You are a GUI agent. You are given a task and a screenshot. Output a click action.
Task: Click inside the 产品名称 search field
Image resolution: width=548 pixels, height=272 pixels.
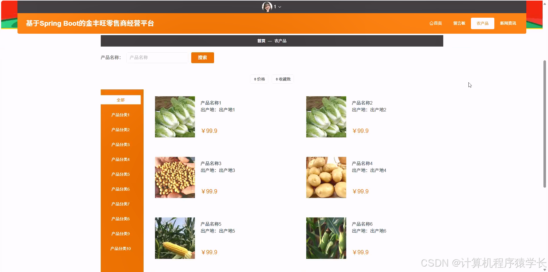tap(157, 57)
